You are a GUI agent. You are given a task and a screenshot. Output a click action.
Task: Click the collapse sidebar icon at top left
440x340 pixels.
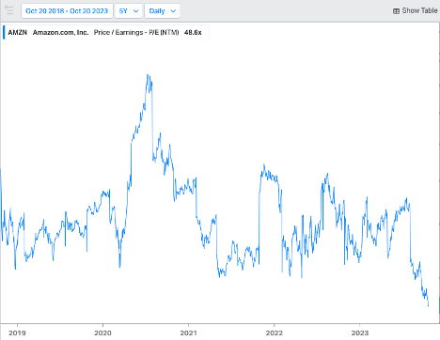9,10
